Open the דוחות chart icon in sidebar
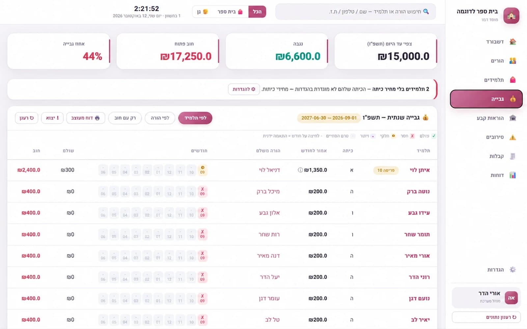 [513, 175]
